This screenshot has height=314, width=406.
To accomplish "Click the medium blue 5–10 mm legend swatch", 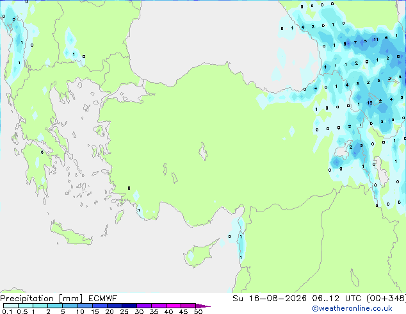I will pos(70,306).
